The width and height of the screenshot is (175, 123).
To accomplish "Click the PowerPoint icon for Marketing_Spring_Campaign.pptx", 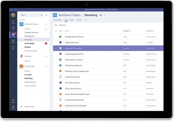I will pyautogui.click(x=60, y=71).
